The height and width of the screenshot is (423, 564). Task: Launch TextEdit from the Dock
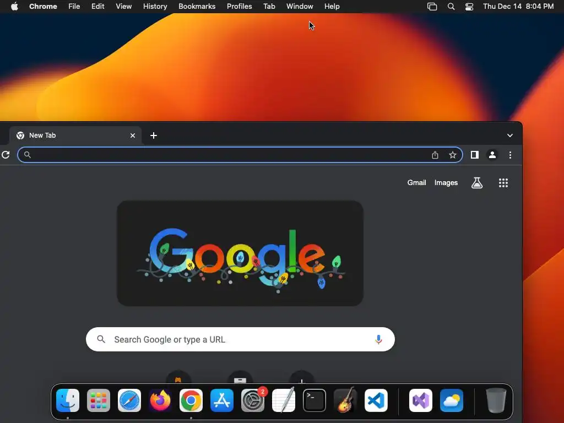click(x=284, y=400)
